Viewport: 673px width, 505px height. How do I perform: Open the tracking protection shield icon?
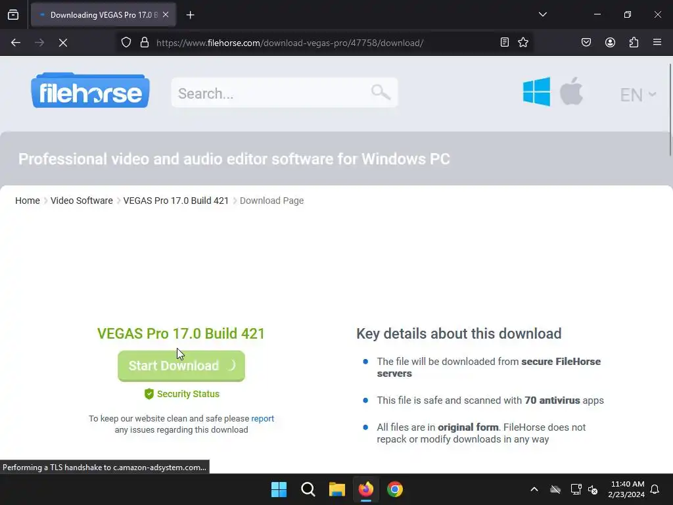click(126, 43)
